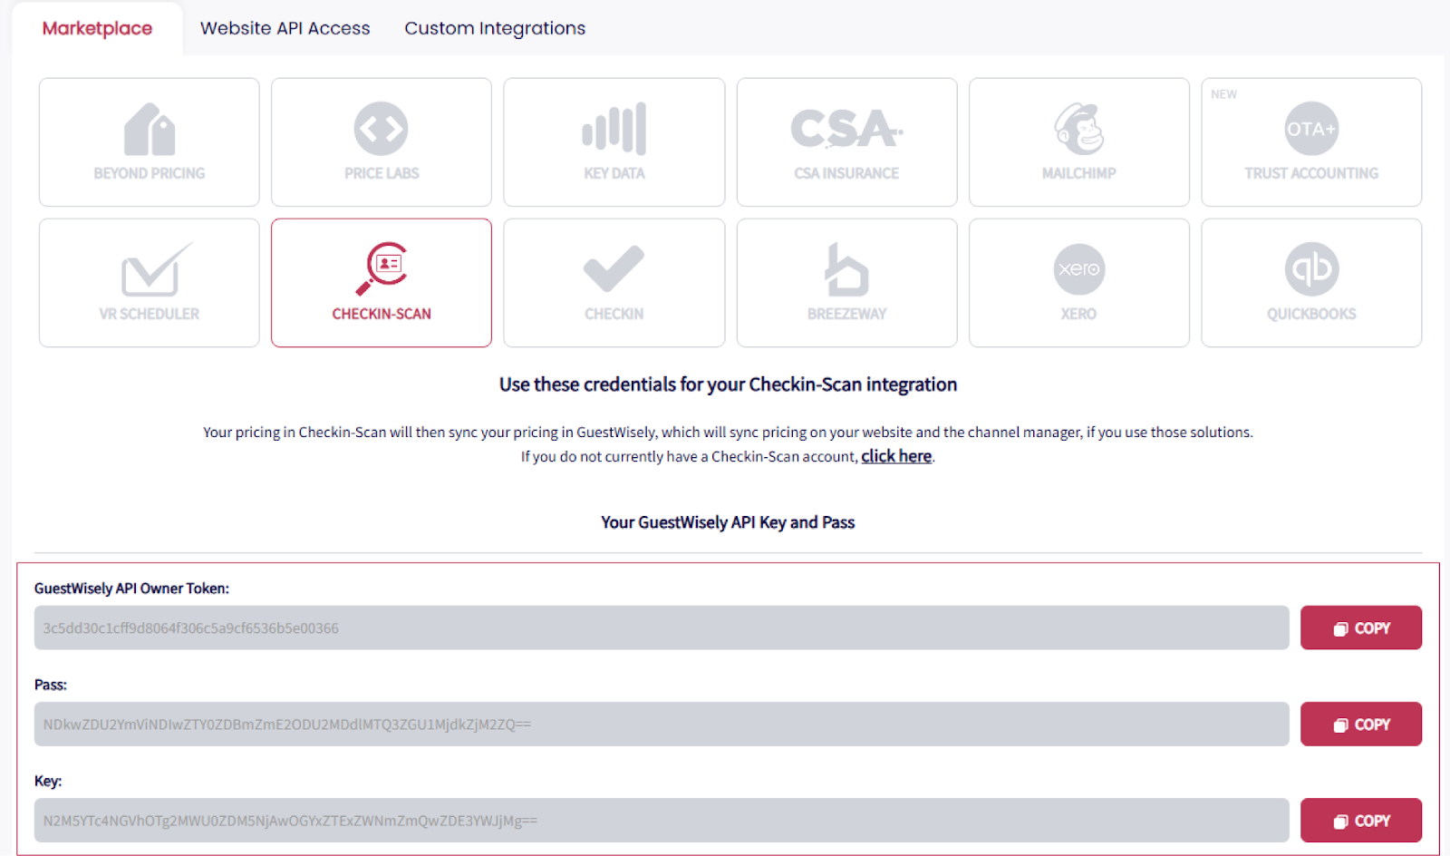1450x856 pixels.
Task: Switch to the Marketplace tab
Action: click(x=97, y=28)
